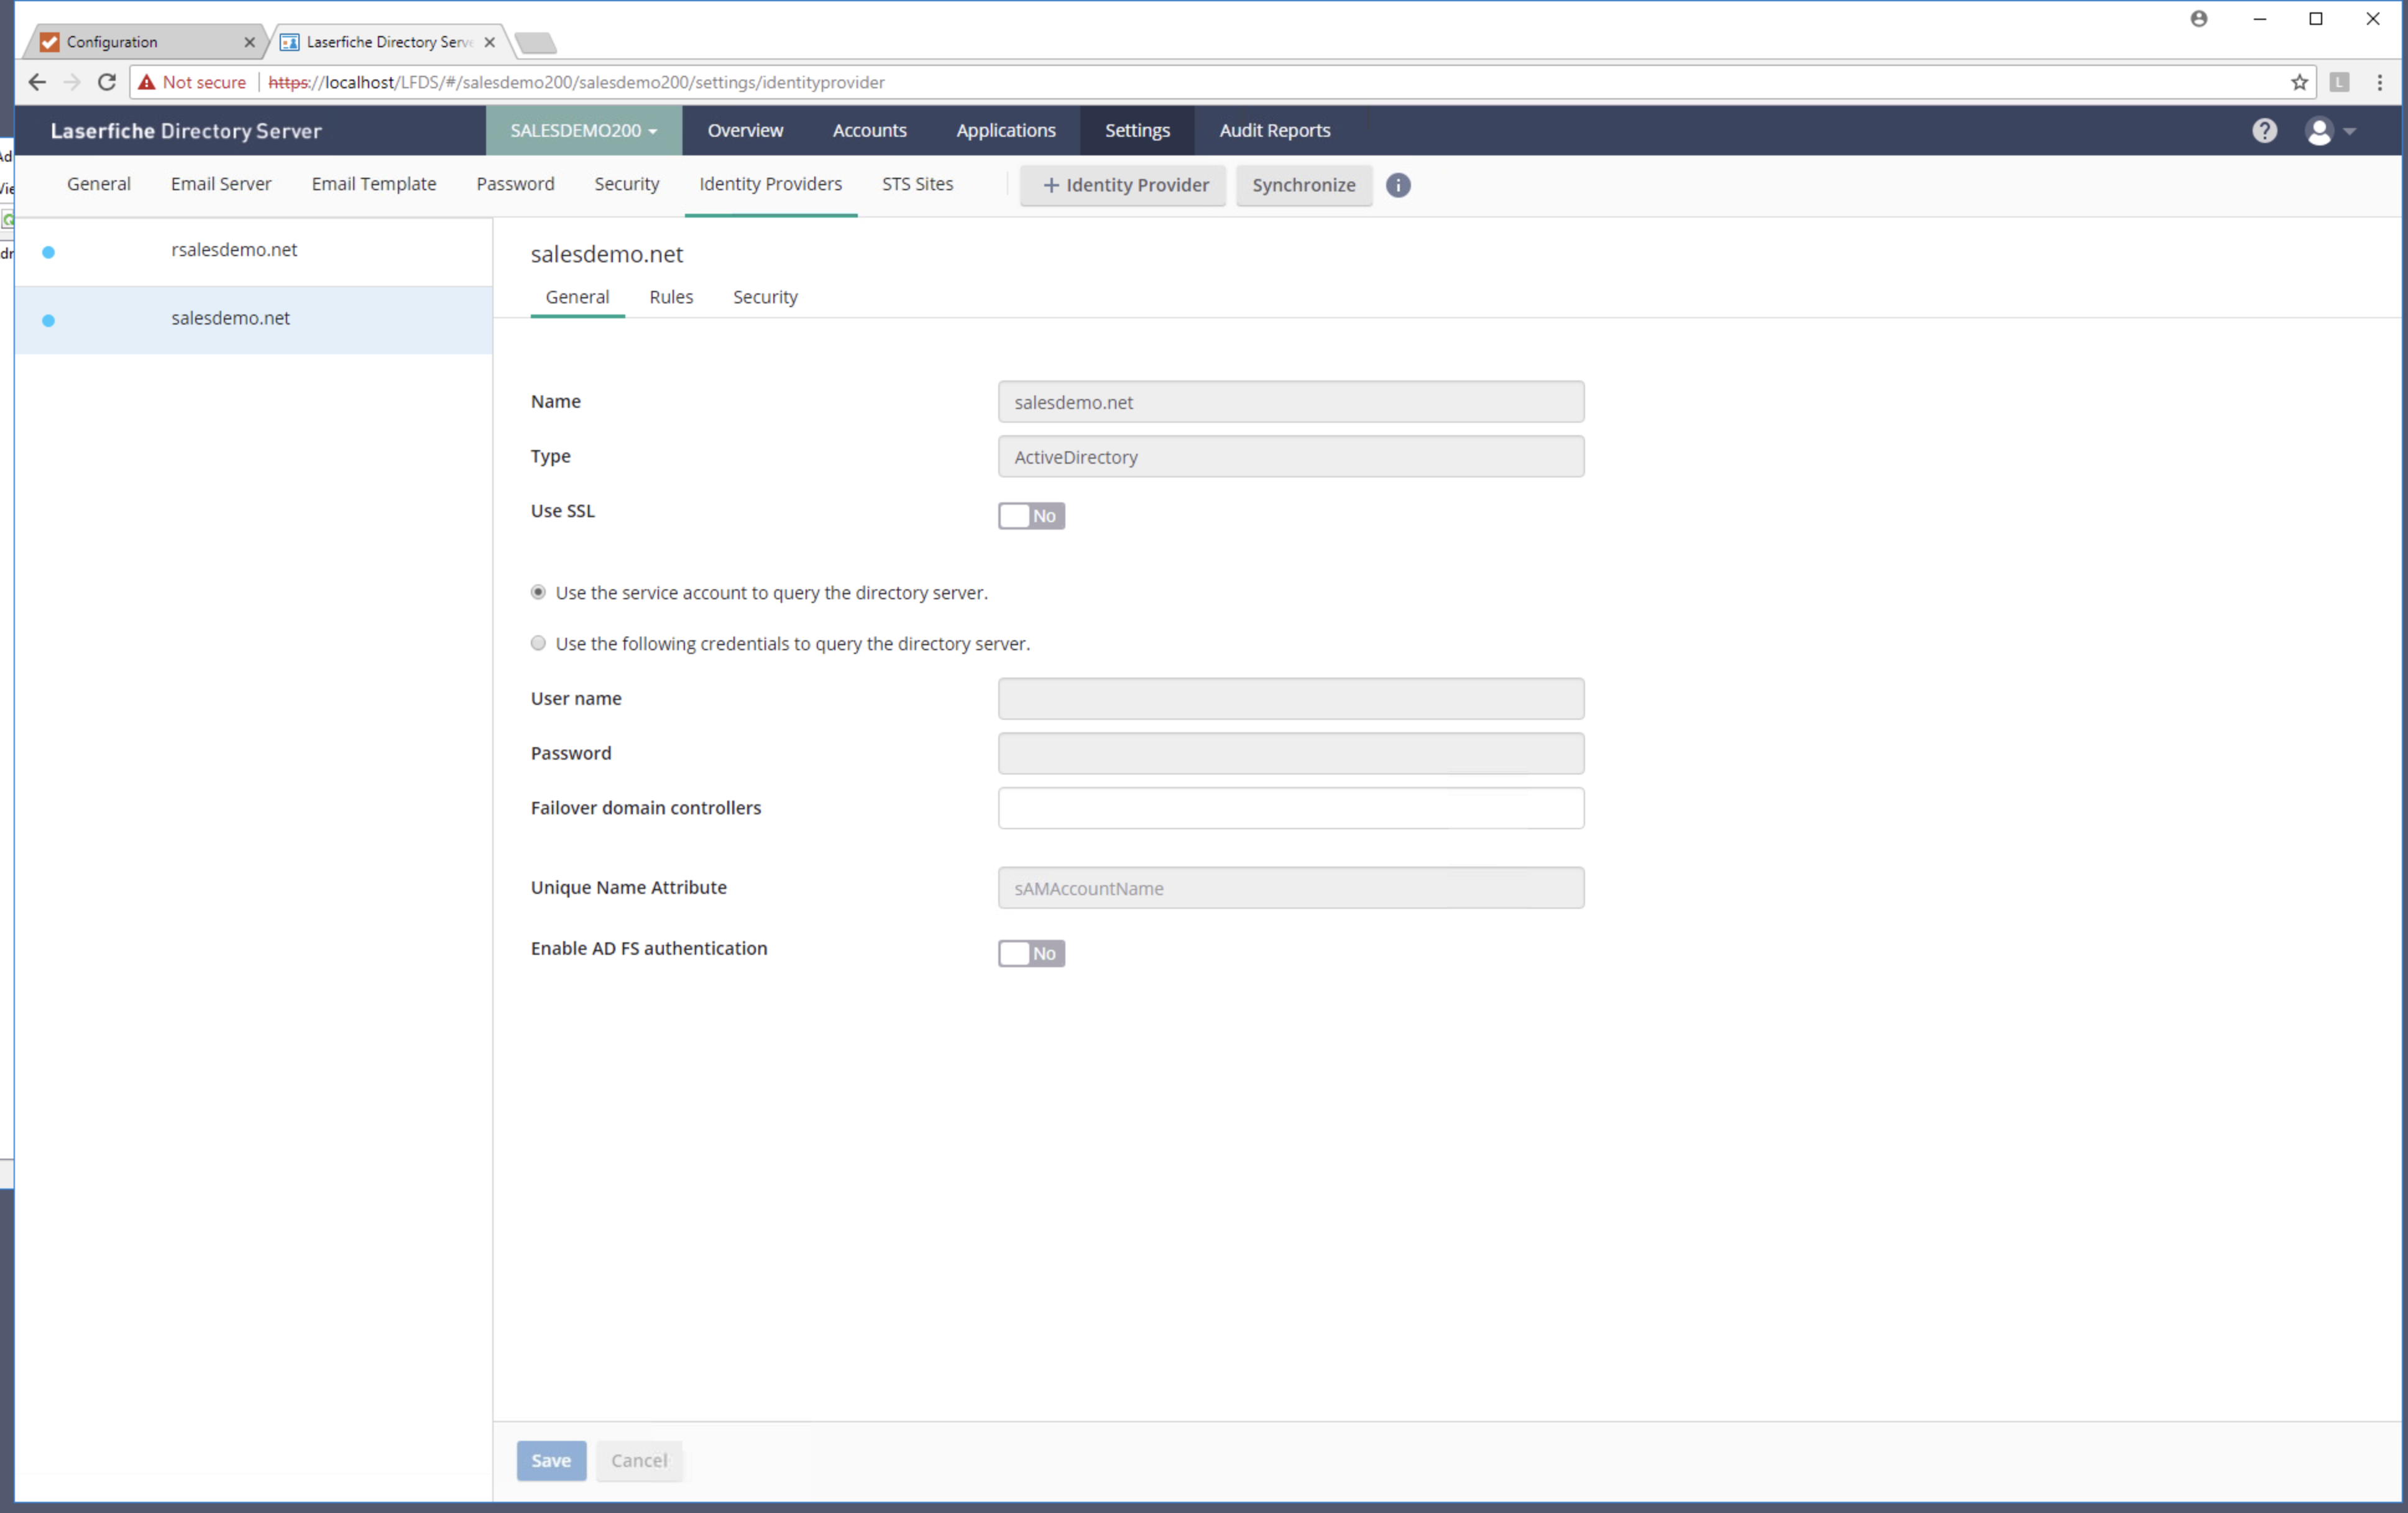Open the Audit Reports menu
This screenshot has height=1513, width=2408.
(x=1274, y=130)
